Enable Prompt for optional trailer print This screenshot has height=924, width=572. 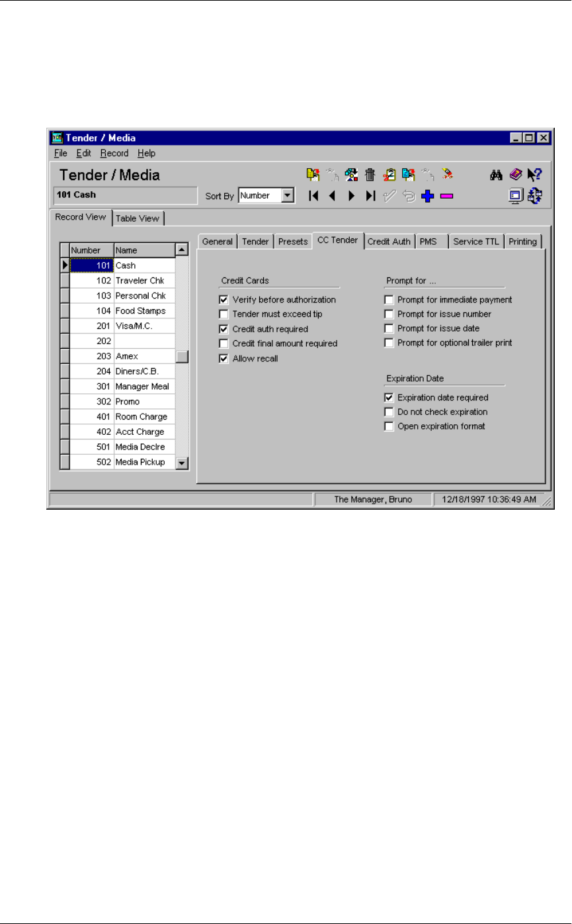[389, 344]
